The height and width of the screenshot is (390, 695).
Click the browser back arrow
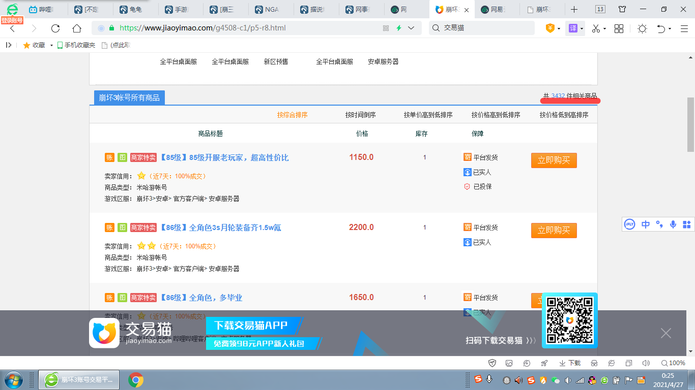point(13,28)
